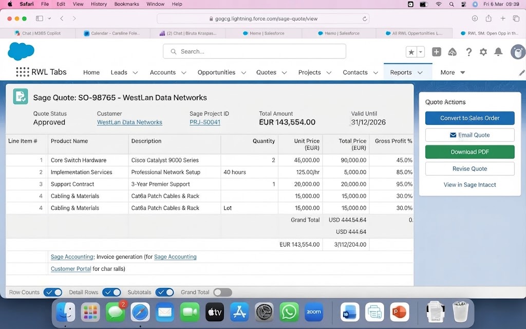Image resolution: width=526 pixels, height=329 pixels.
Task: Toggle the Row Counts switch
Action: (x=53, y=293)
